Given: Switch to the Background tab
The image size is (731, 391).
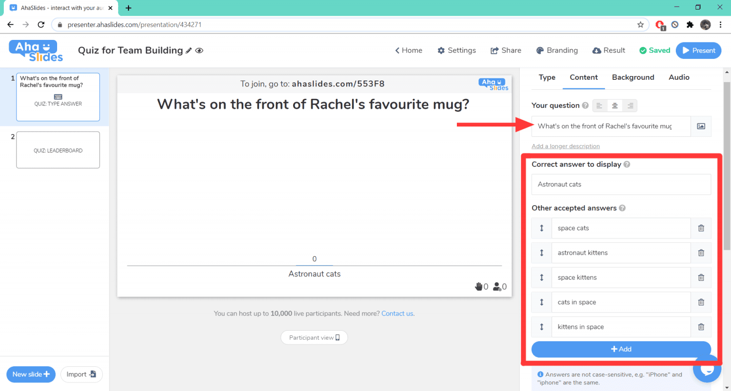Looking at the screenshot, I should pyautogui.click(x=633, y=77).
